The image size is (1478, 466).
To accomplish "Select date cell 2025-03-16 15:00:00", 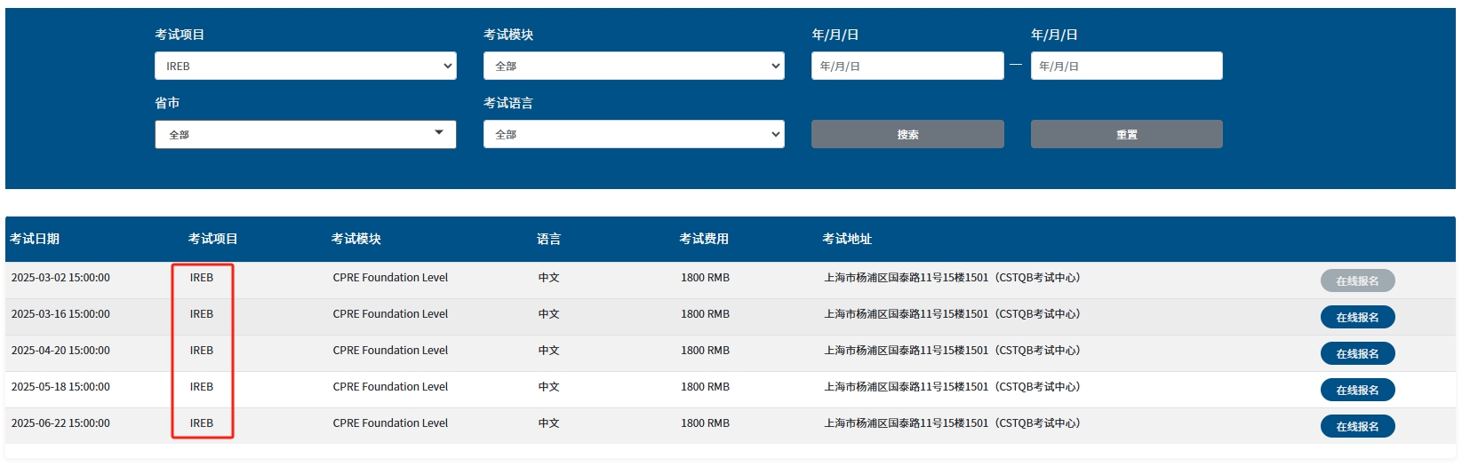I will 60,314.
